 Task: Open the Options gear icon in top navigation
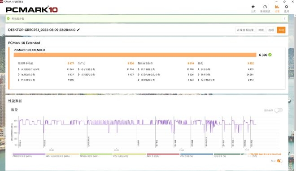coord(287,7)
